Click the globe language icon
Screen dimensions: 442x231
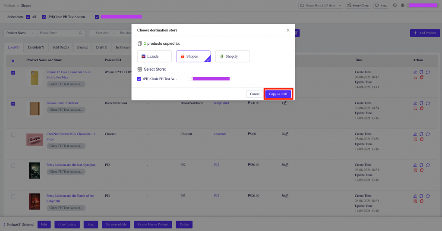click(x=402, y=5)
